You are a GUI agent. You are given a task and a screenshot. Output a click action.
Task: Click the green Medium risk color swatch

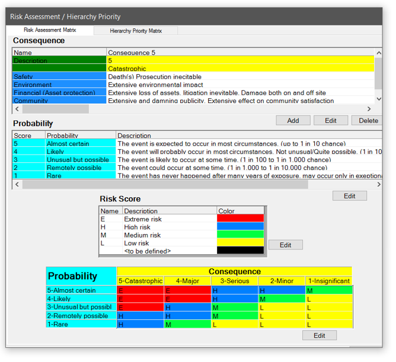(x=240, y=235)
